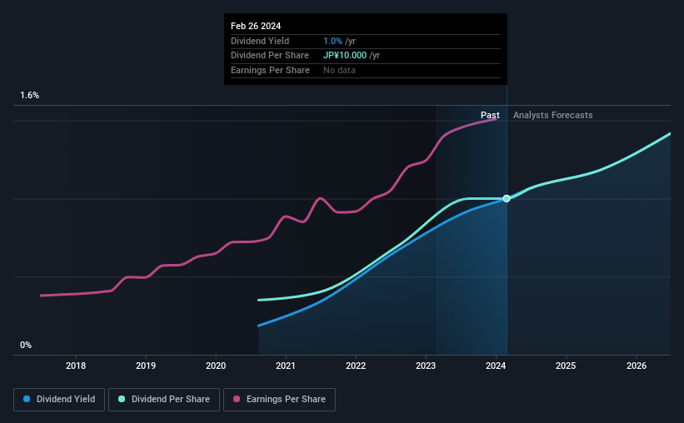This screenshot has height=423, width=684.
Task: Click the 2023 x-axis label
Action: [x=426, y=366]
